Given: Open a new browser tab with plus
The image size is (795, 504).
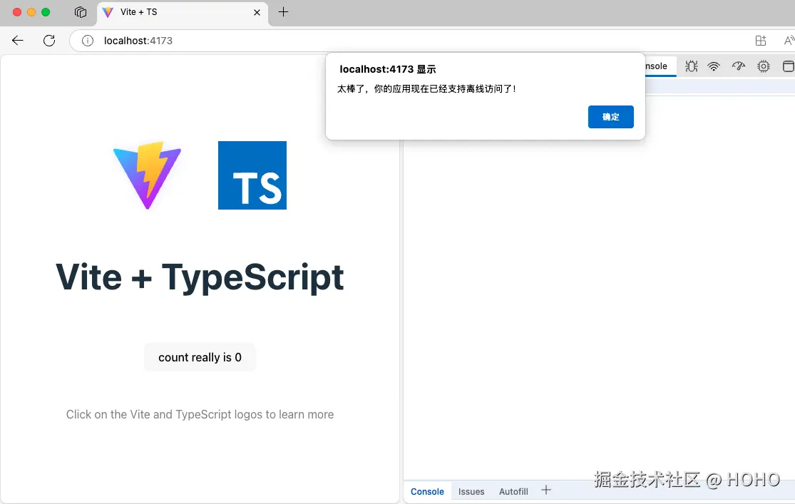Looking at the screenshot, I should 284,11.
